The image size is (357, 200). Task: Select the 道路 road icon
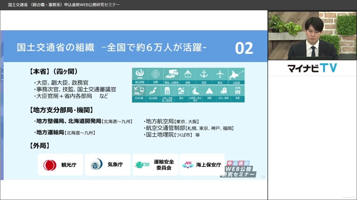tap(209, 91)
